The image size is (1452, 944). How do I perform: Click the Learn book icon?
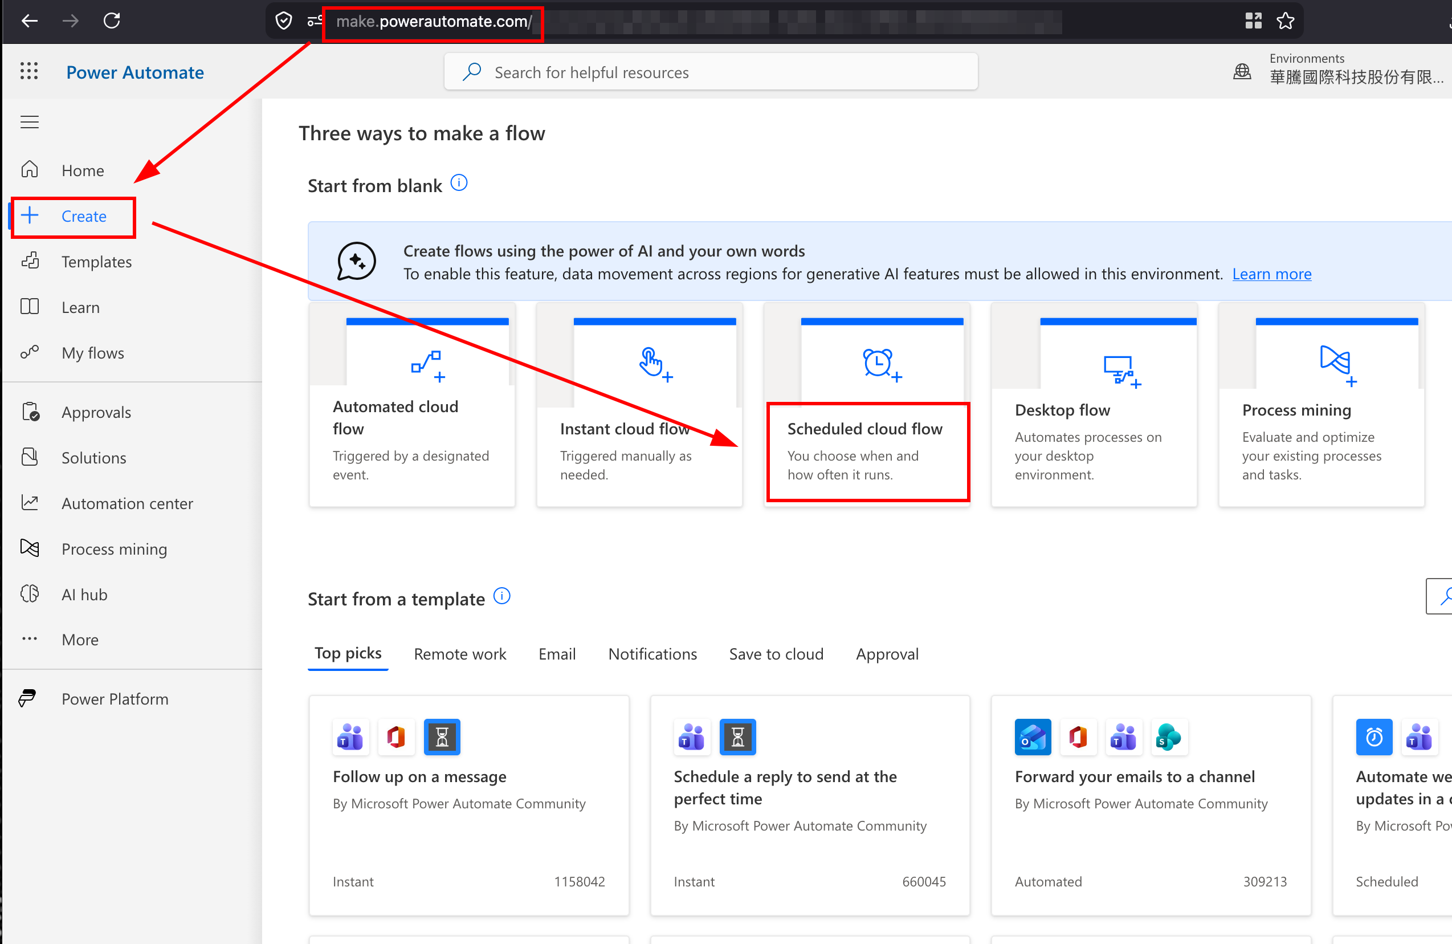coord(29,307)
